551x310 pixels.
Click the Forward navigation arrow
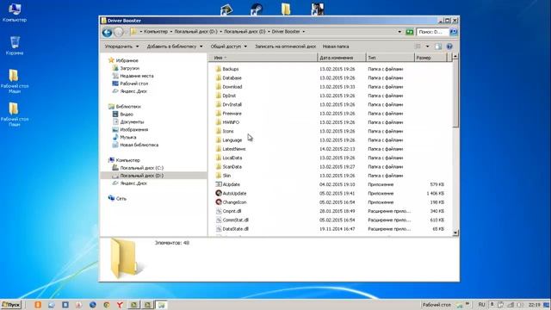(119, 32)
